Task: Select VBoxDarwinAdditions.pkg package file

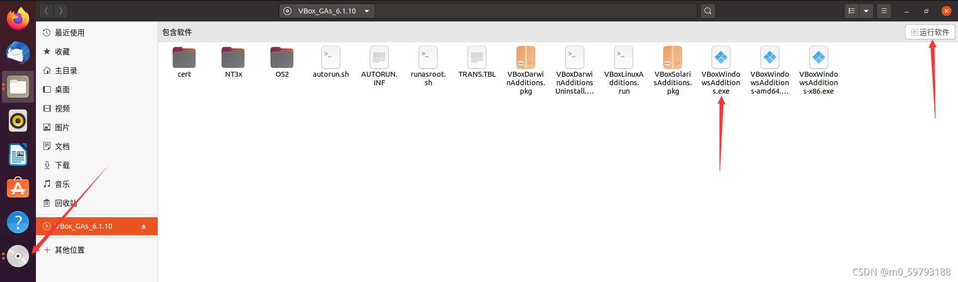Action: tap(526, 70)
